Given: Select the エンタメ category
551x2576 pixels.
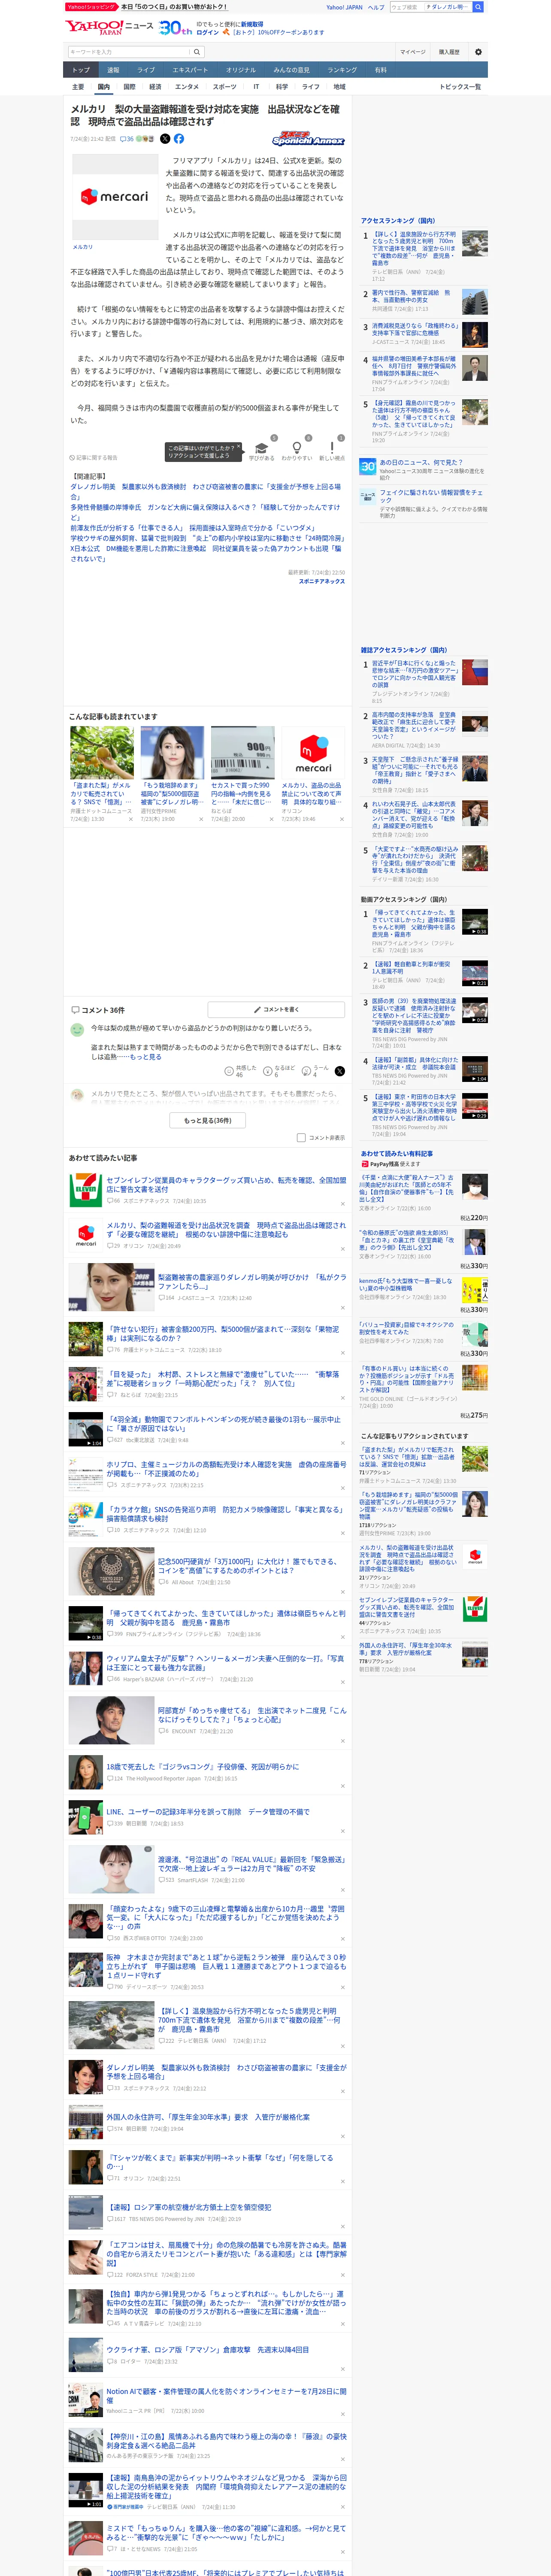Looking at the screenshot, I should coord(187,87).
